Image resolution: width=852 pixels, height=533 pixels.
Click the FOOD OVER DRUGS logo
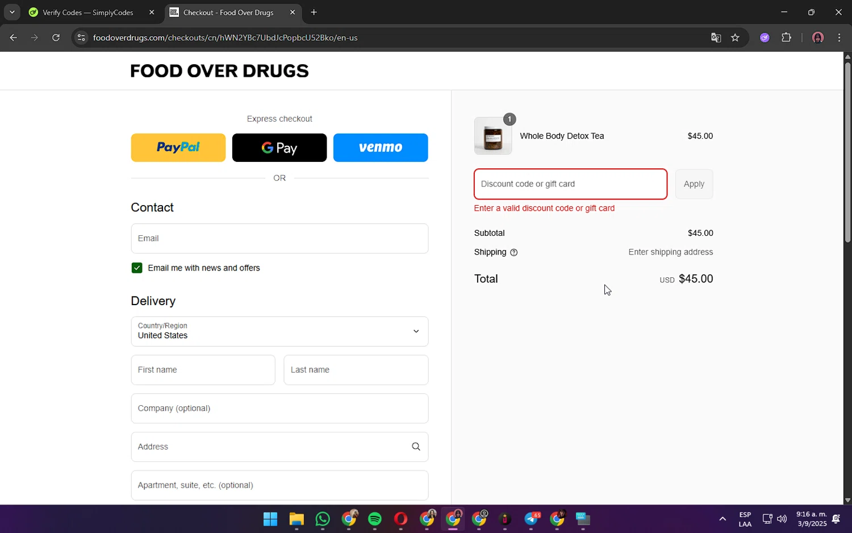pyautogui.click(x=219, y=71)
